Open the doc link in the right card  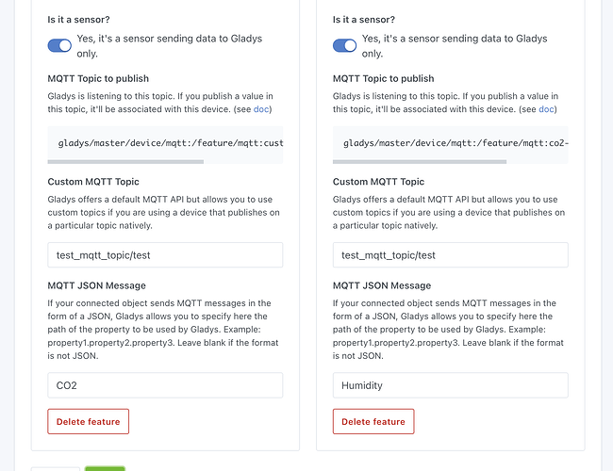tap(546, 109)
